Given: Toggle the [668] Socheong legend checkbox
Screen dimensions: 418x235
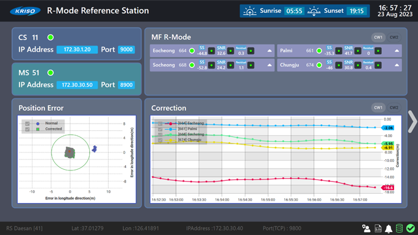Looking at the screenshot, I should (160, 135).
